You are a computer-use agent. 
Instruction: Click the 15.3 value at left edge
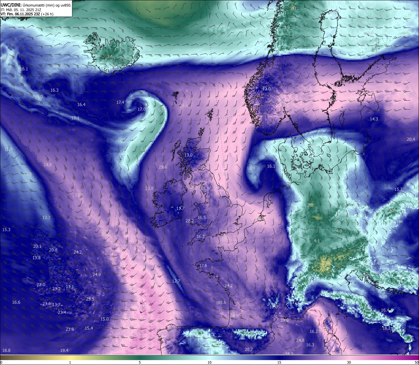point(6,230)
